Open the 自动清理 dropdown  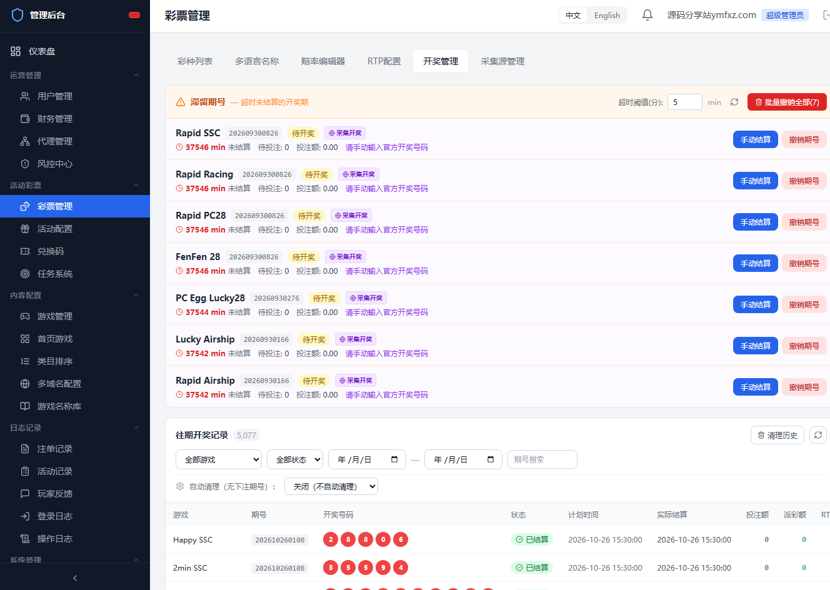click(331, 486)
